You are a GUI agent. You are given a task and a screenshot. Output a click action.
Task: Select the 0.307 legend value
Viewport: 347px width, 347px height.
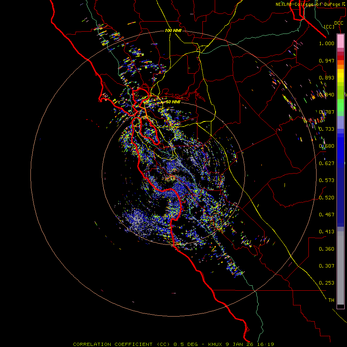pyautogui.click(x=327, y=266)
